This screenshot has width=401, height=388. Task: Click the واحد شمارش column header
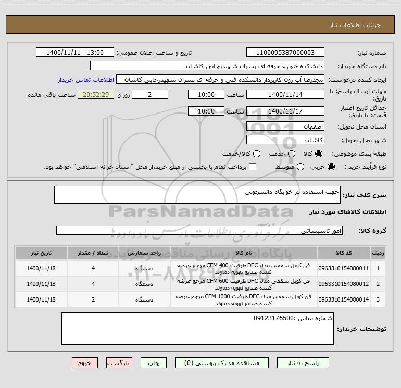(144, 253)
